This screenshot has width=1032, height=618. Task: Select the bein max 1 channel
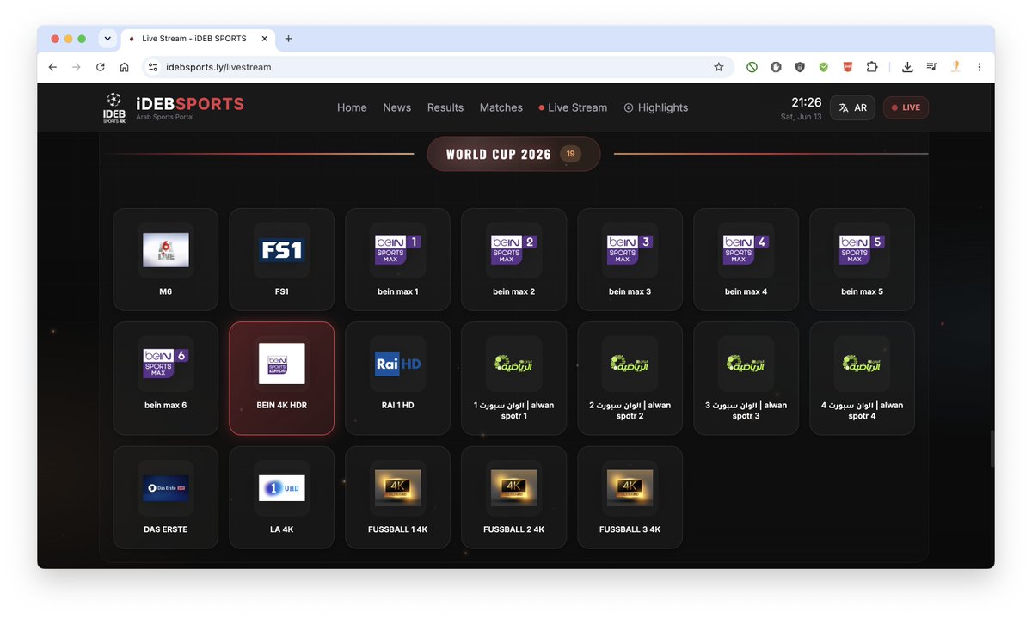(x=397, y=260)
